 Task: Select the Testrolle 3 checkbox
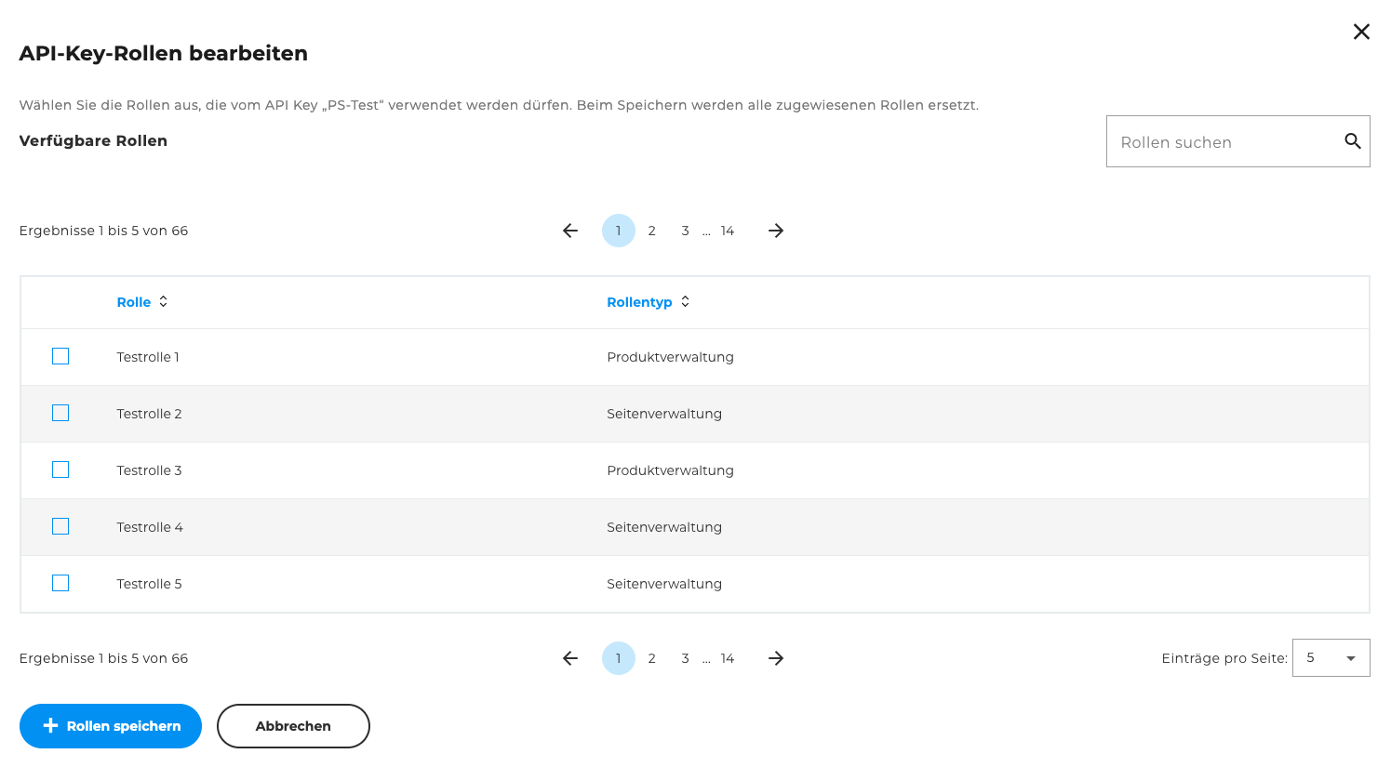click(60, 469)
